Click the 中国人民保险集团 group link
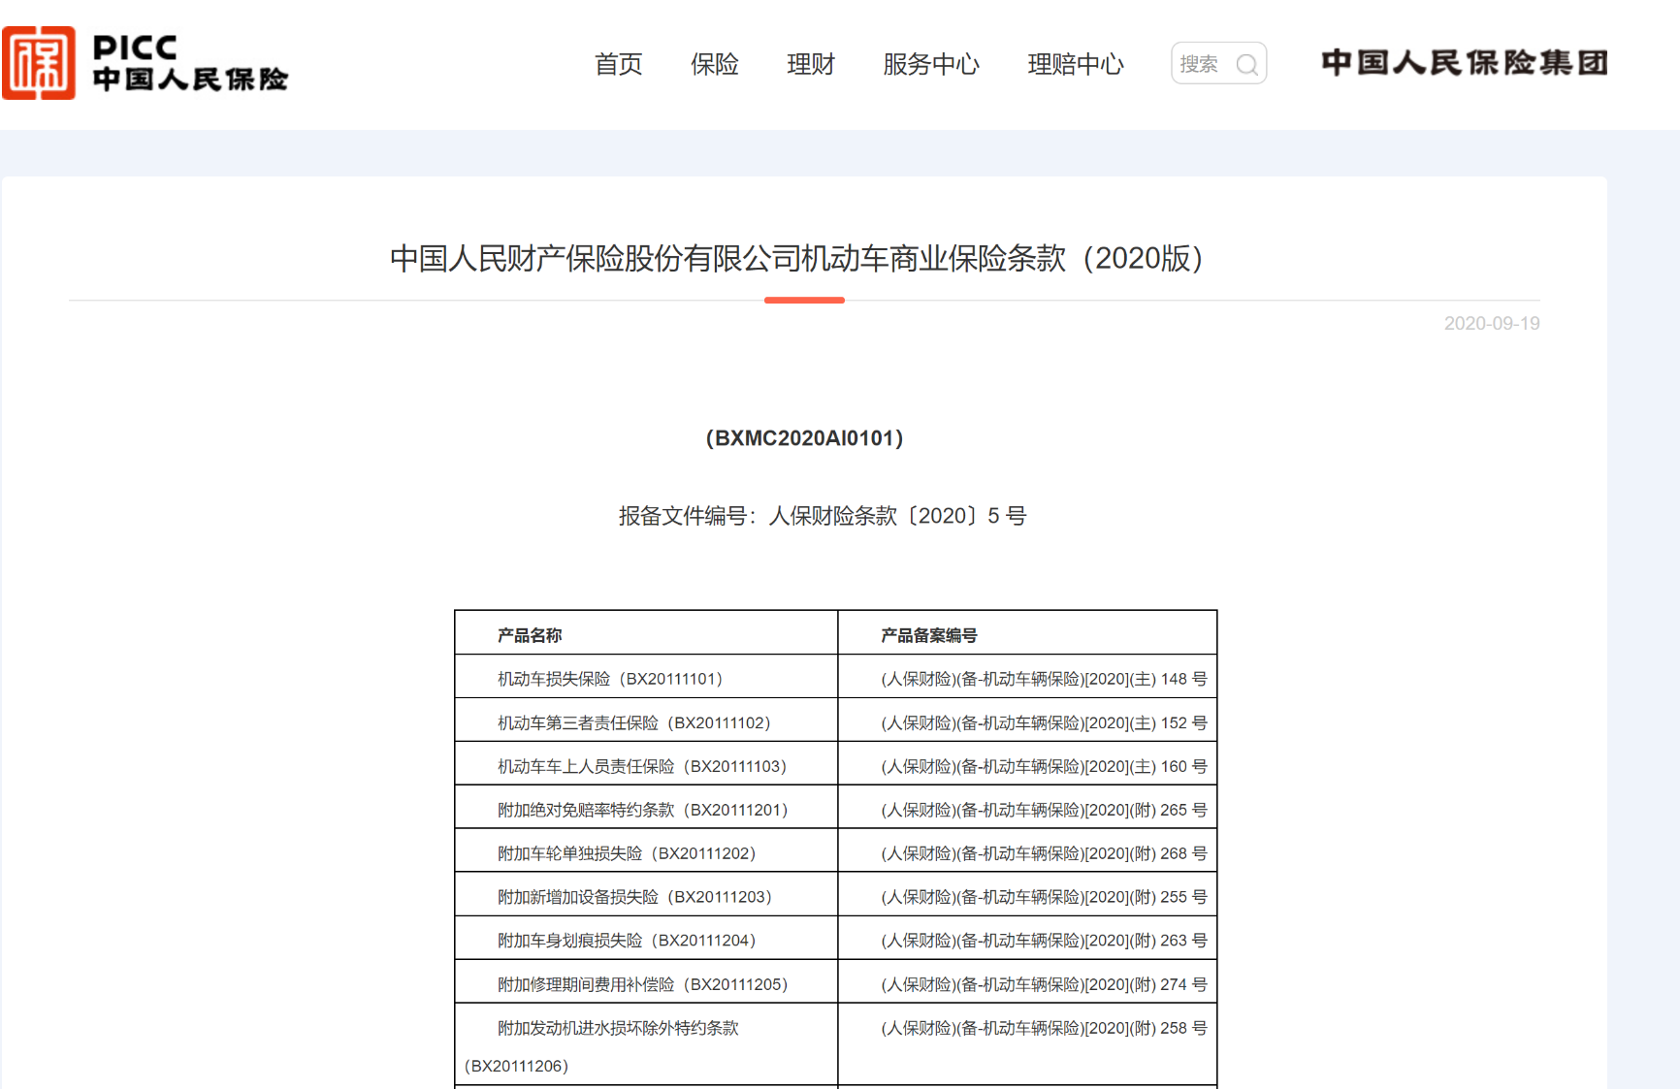 (1465, 63)
